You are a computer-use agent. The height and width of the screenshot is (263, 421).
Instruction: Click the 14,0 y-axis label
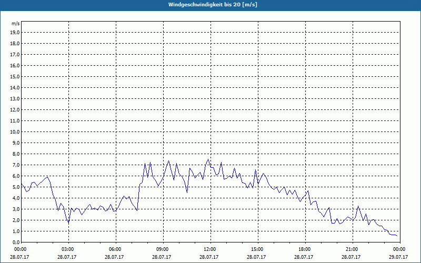point(15,88)
